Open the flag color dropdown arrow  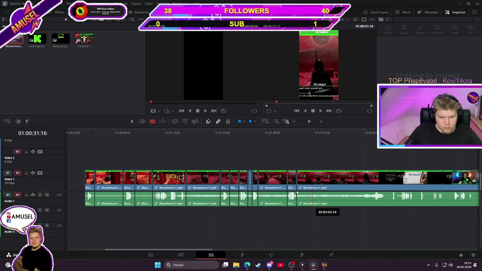(244, 121)
